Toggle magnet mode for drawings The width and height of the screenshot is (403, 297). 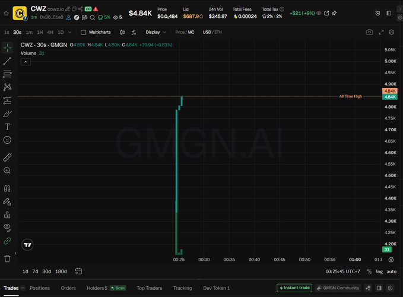pos(7,188)
